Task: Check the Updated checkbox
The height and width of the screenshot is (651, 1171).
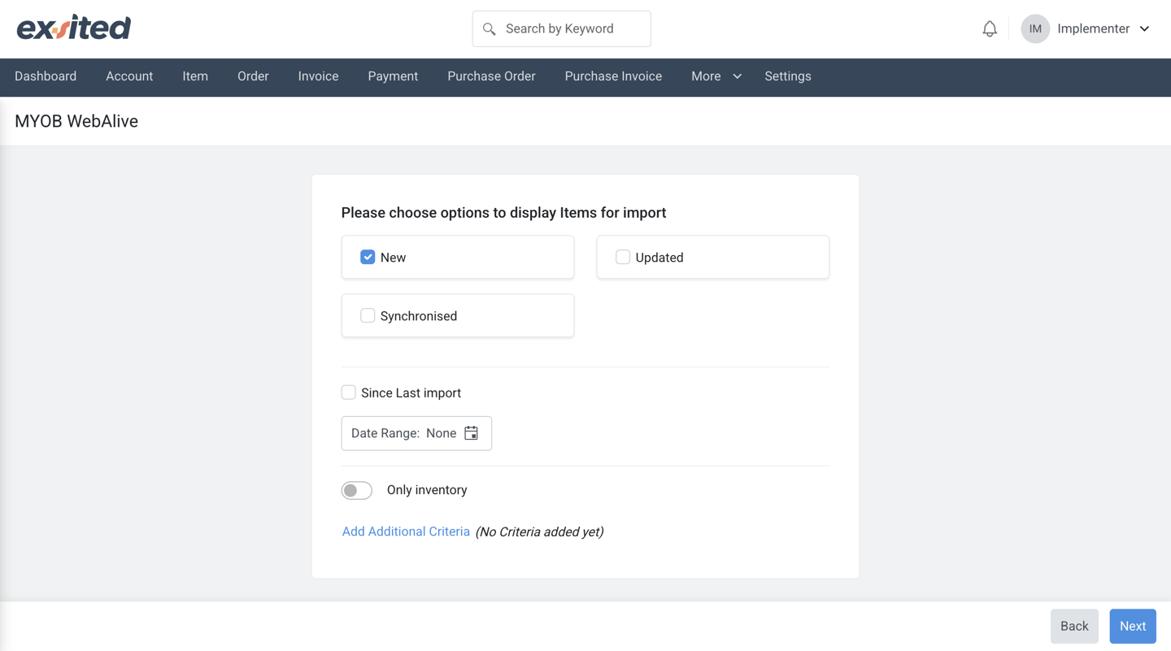Action: (623, 257)
